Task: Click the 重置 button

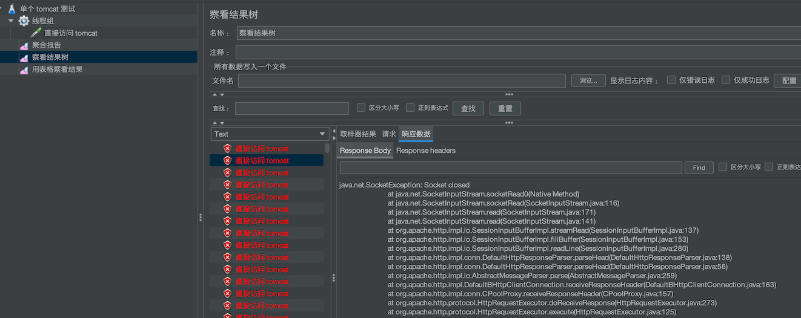Action: (505, 108)
